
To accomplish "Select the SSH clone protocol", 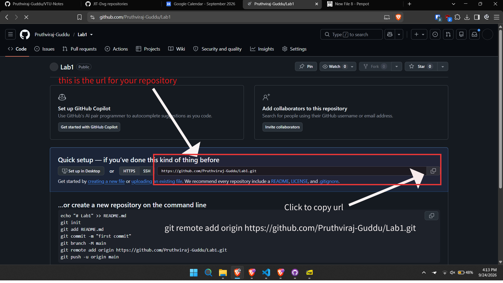I will click(147, 171).
